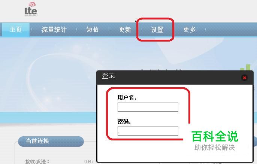Open the 短信 messages tab
The image size is (257, 164).
point(93,30)
